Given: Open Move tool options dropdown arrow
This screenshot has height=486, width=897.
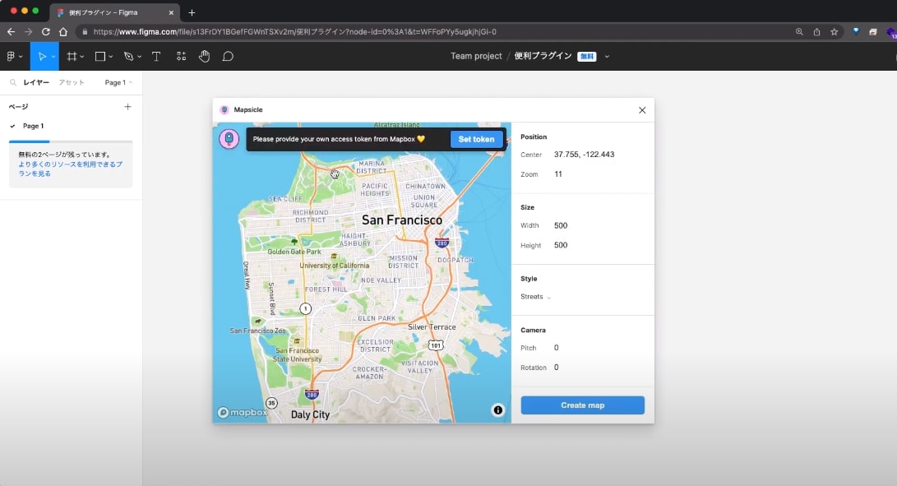Looking at the screenshot, I should point(53,57).
